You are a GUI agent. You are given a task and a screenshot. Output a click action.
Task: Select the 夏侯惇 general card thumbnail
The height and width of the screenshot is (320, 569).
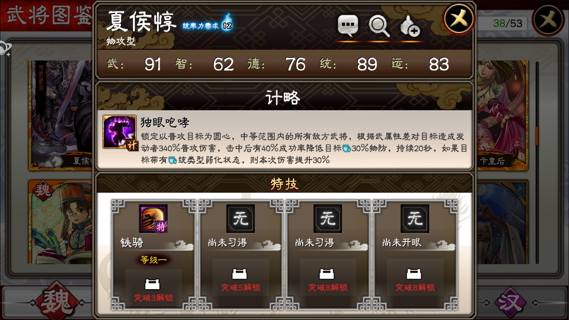[61, 115]
